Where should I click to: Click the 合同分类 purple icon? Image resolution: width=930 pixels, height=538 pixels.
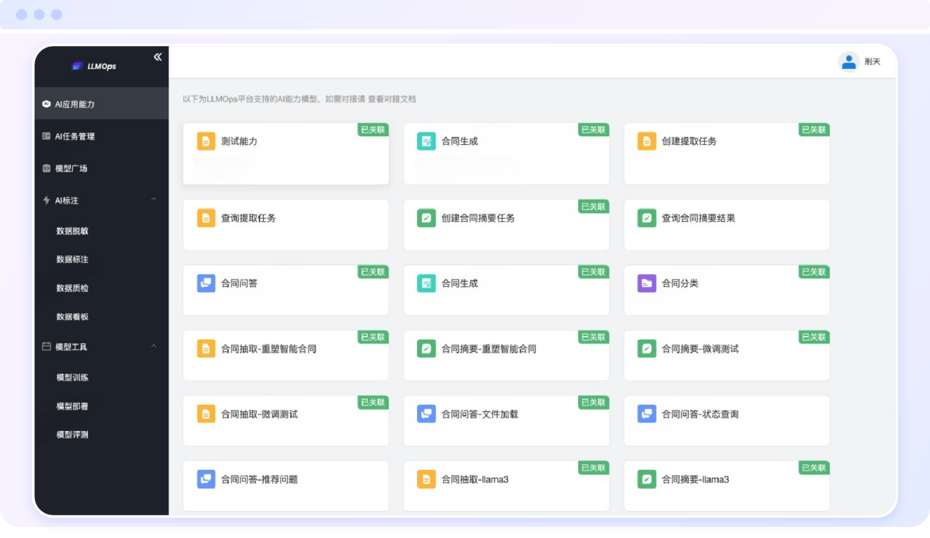(647, 283)
